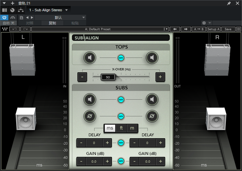242x171 pixels.
Task: Expand the arrow beside gear icon
Action: point(210,23)
